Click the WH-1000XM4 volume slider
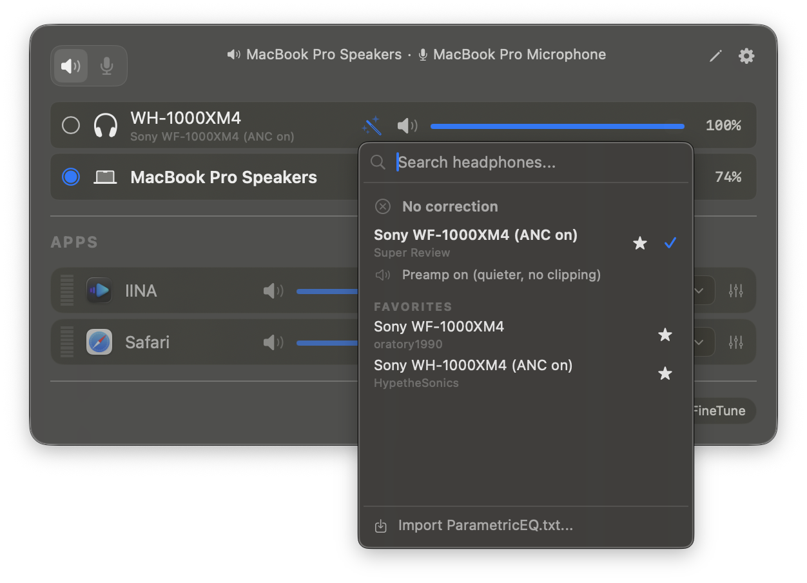This screenshot has height=583, width=807. (557, 126)
